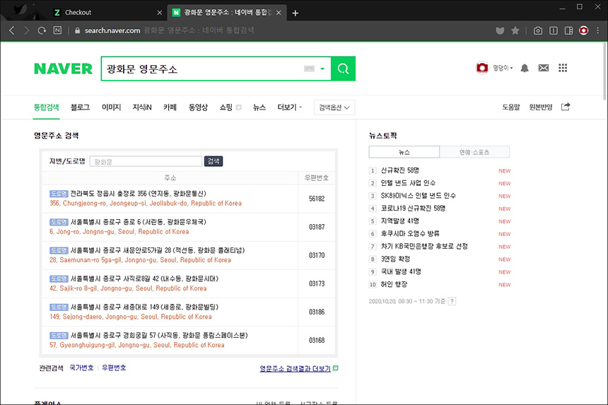Click the help question mark beside 기준

pyautogui.click(x=452, y=301)
